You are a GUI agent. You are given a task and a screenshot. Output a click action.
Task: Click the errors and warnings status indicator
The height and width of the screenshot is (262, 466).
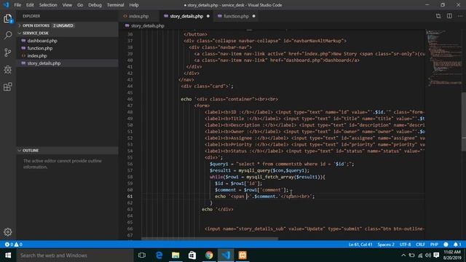point(13,245)
